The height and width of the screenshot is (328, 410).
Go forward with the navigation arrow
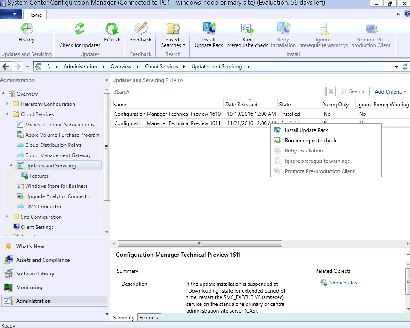[17, 67]
